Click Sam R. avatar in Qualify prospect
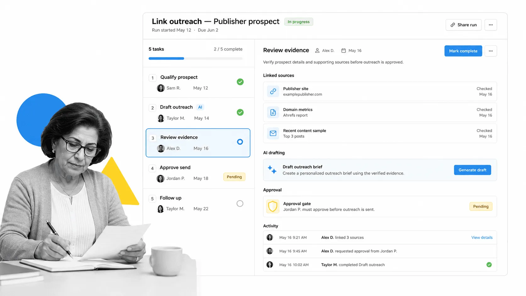The height and width of the screenshot is (296, 526). (161, 88)
